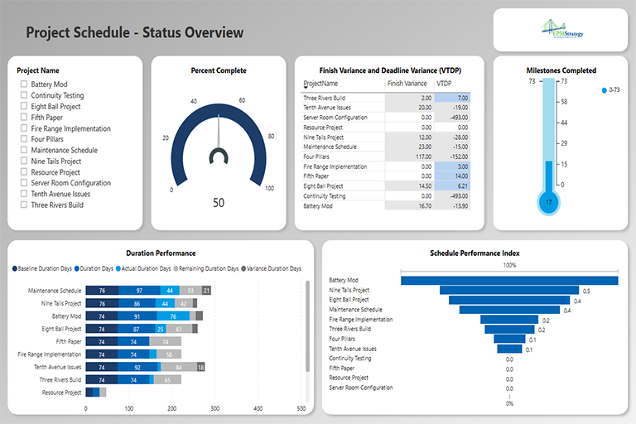Click the Milestones Completed title
The height and width of the screenshot is (424, 636).
click(x=561, y=70)
